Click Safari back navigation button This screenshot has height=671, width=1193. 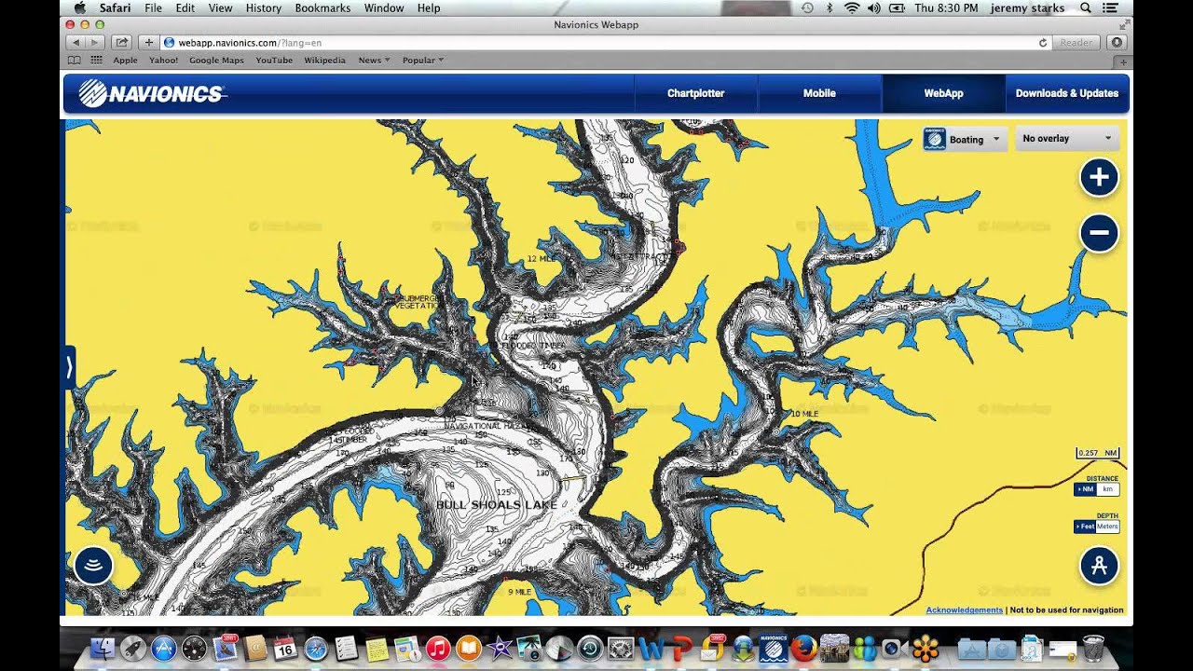(75, 42)
